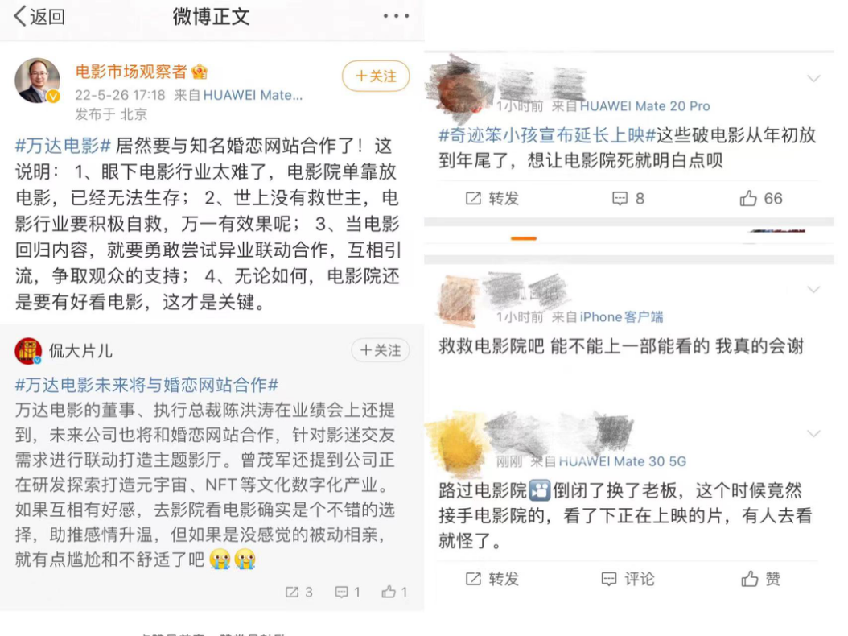
Task: Expand the chevron on the 救救电影院 post
Action: coord(813,290)
